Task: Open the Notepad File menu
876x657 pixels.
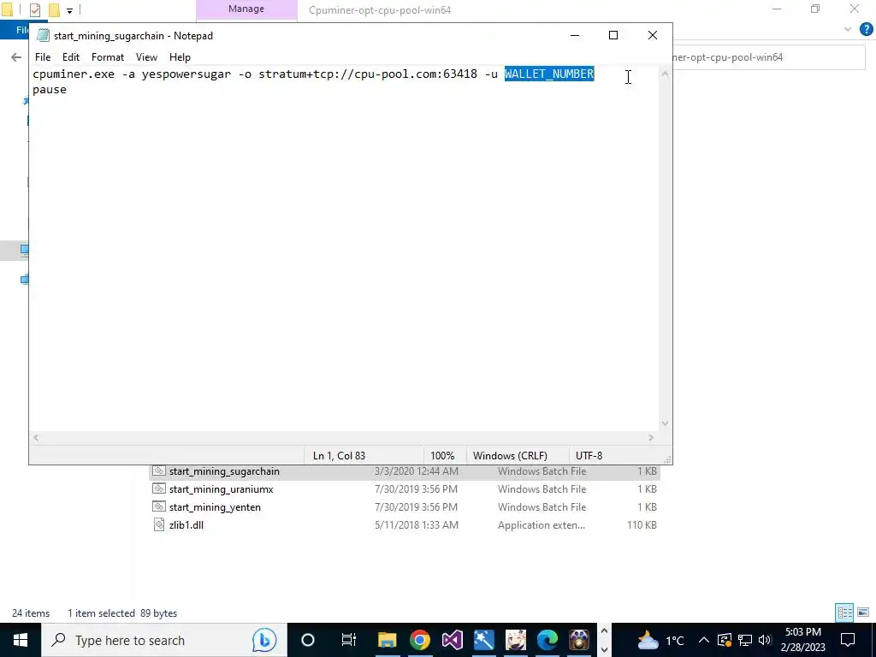Action: pyautogui.click(x=43, y=57)
